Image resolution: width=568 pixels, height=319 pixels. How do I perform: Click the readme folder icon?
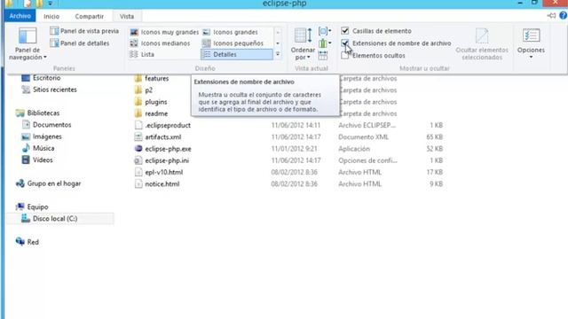(138, 113)
